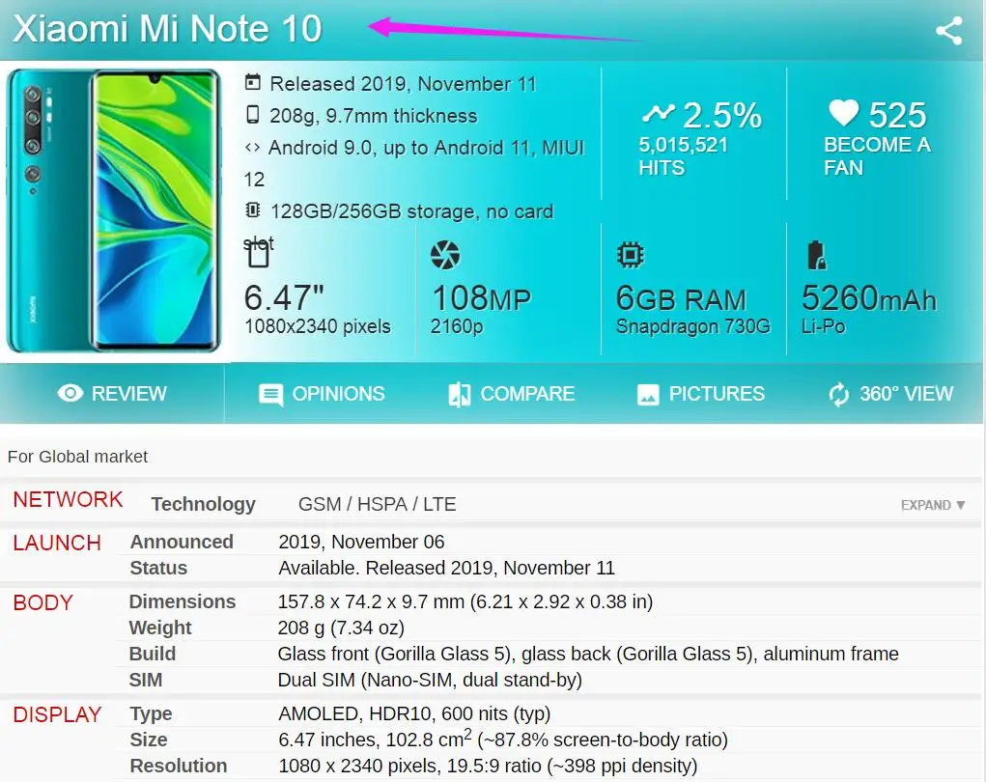Viewport: 986px width, 782px height.
Task: Click the heart icon to become a fan
Action: (x=843, y=113)
